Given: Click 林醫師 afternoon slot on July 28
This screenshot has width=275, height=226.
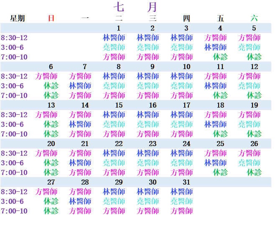Looking at the screenshot, I should pos(80,201).
